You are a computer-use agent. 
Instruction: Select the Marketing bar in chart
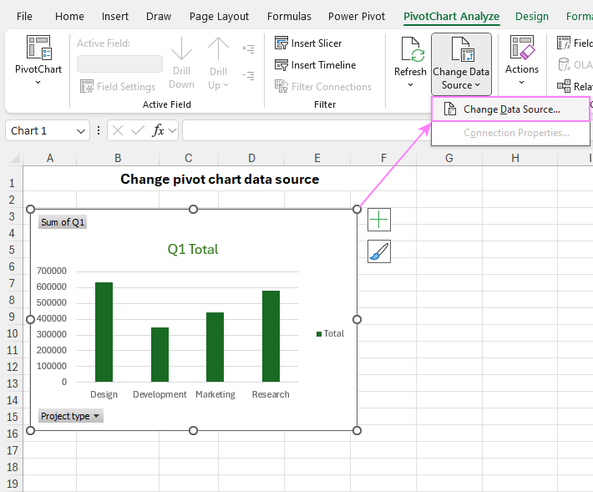pyautogui.click(x=215, y=347)
